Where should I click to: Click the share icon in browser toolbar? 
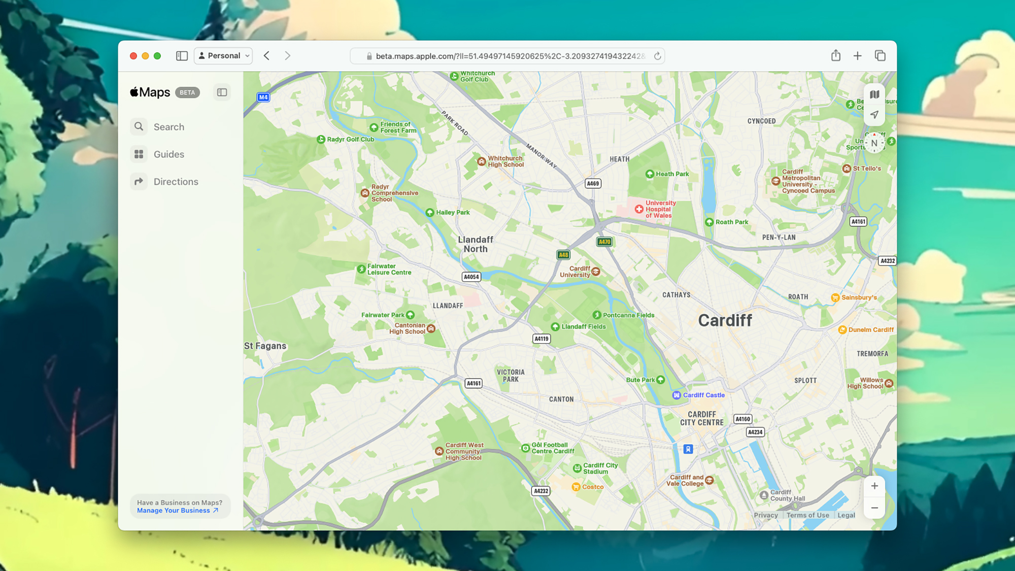[x=836, y=55]
